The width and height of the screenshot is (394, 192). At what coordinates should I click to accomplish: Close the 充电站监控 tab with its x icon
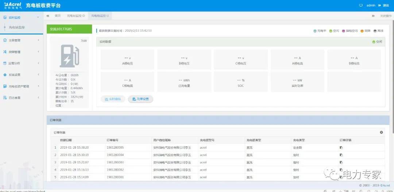84,16
